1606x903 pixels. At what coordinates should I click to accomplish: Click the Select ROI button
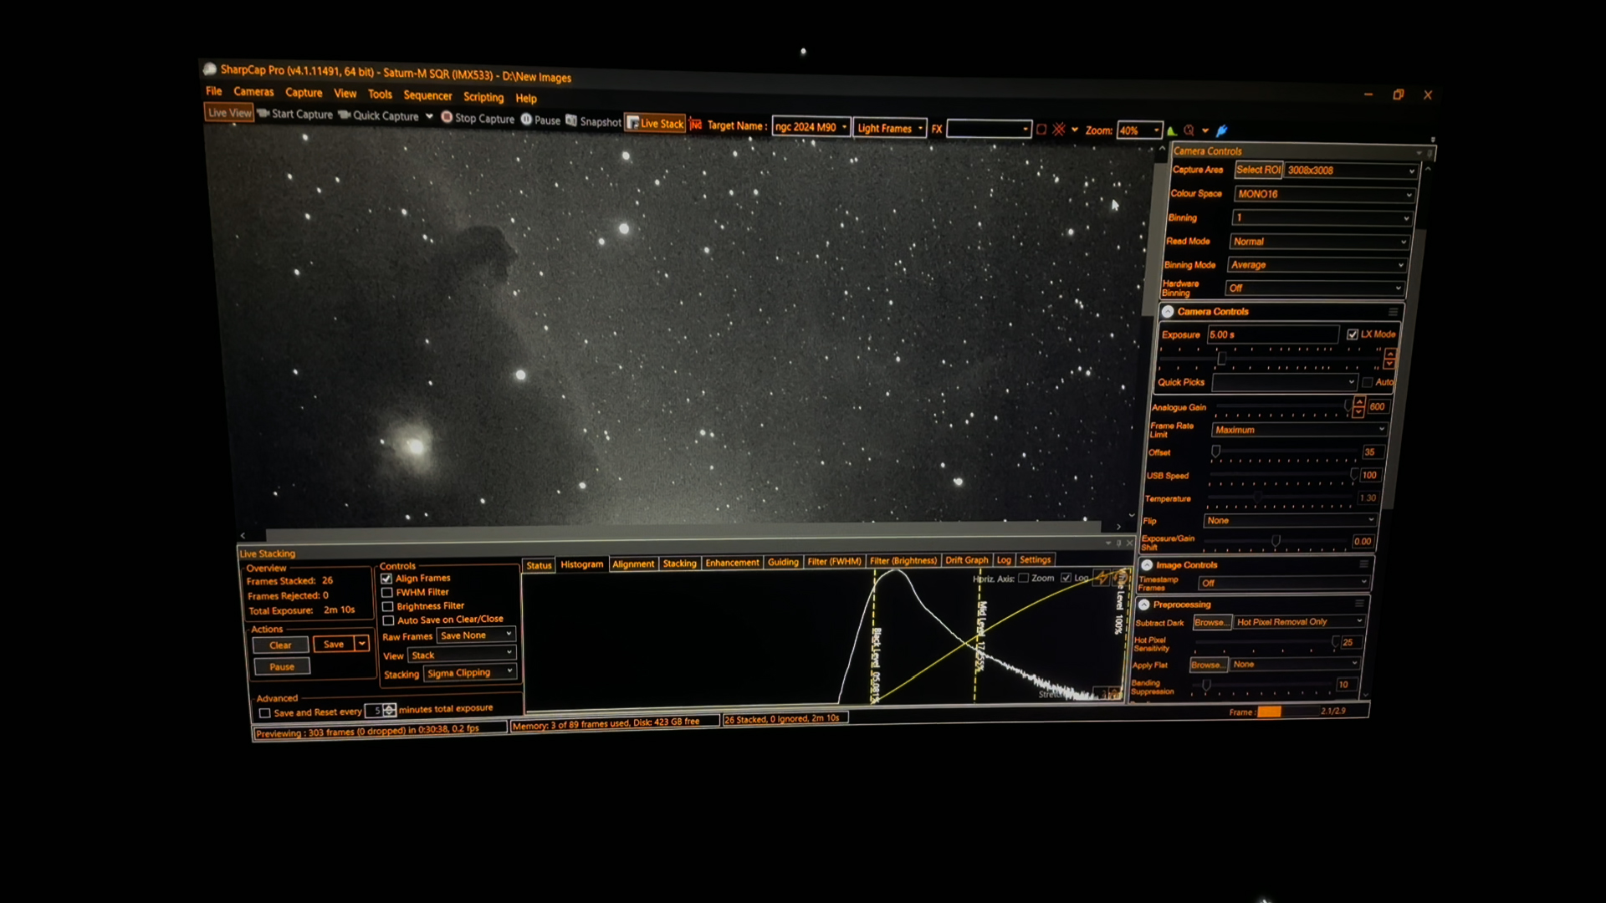pos(1258,170)
